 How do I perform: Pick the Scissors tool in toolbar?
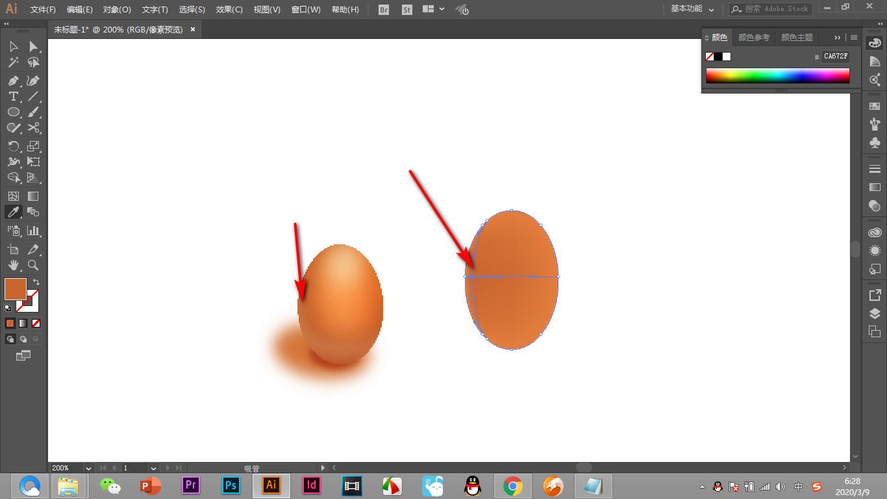(33, 128)
